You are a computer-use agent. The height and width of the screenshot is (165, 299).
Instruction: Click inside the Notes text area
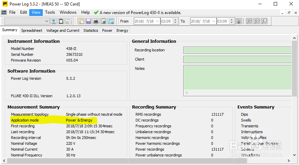click(238, 77)
